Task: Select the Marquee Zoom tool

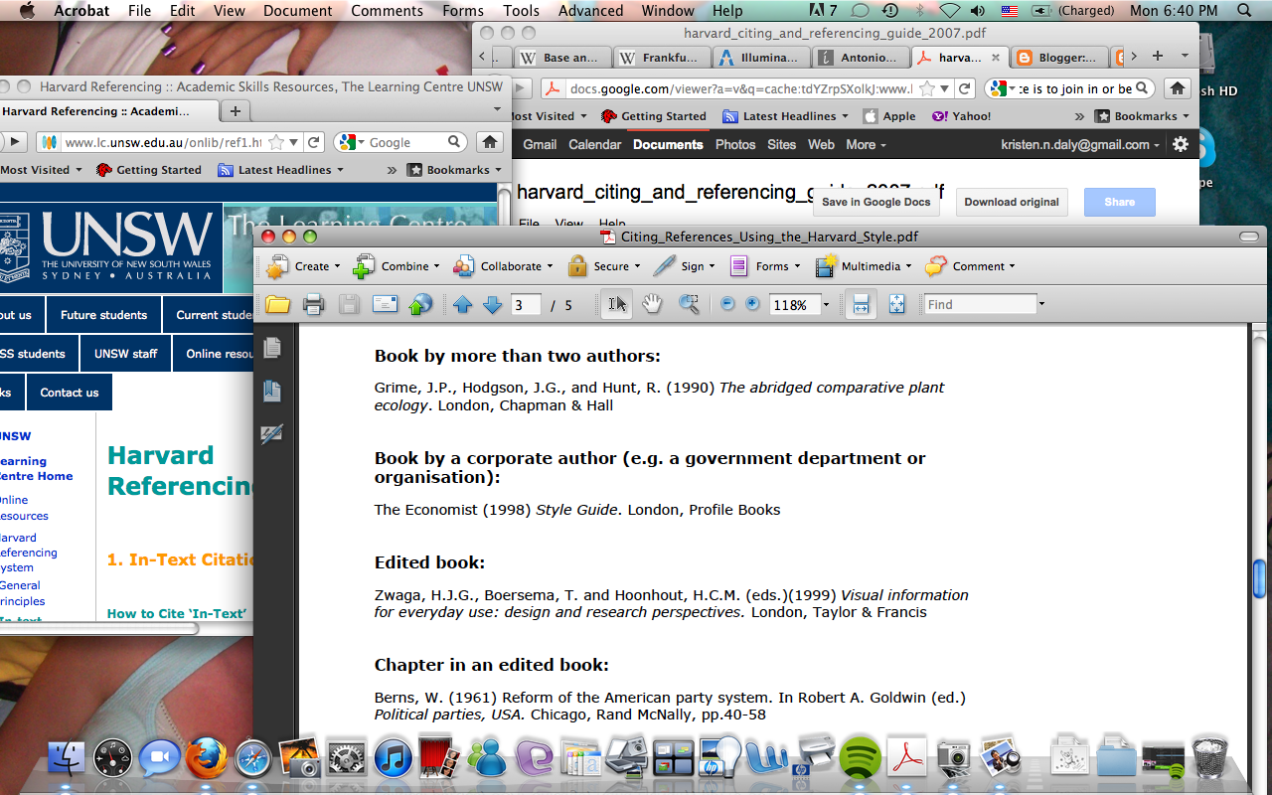Action: tap(689, 305)
